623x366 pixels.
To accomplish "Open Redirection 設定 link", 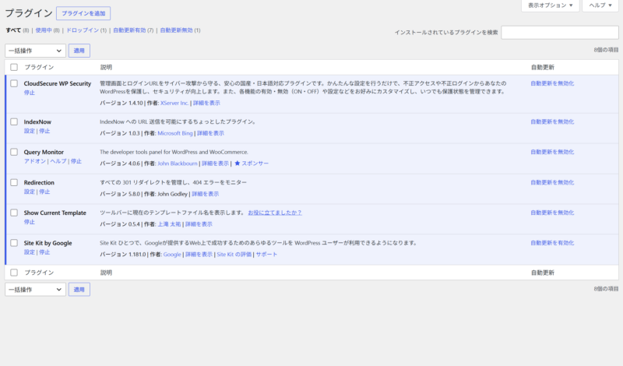I will (x=29, y=192).
